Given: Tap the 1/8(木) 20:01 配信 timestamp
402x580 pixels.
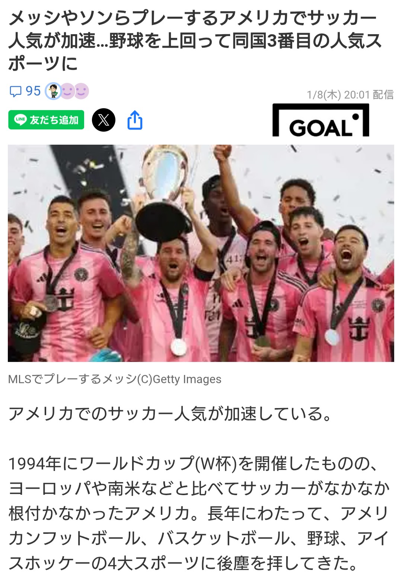Looking at the screenshot, I should click(350, 95).
